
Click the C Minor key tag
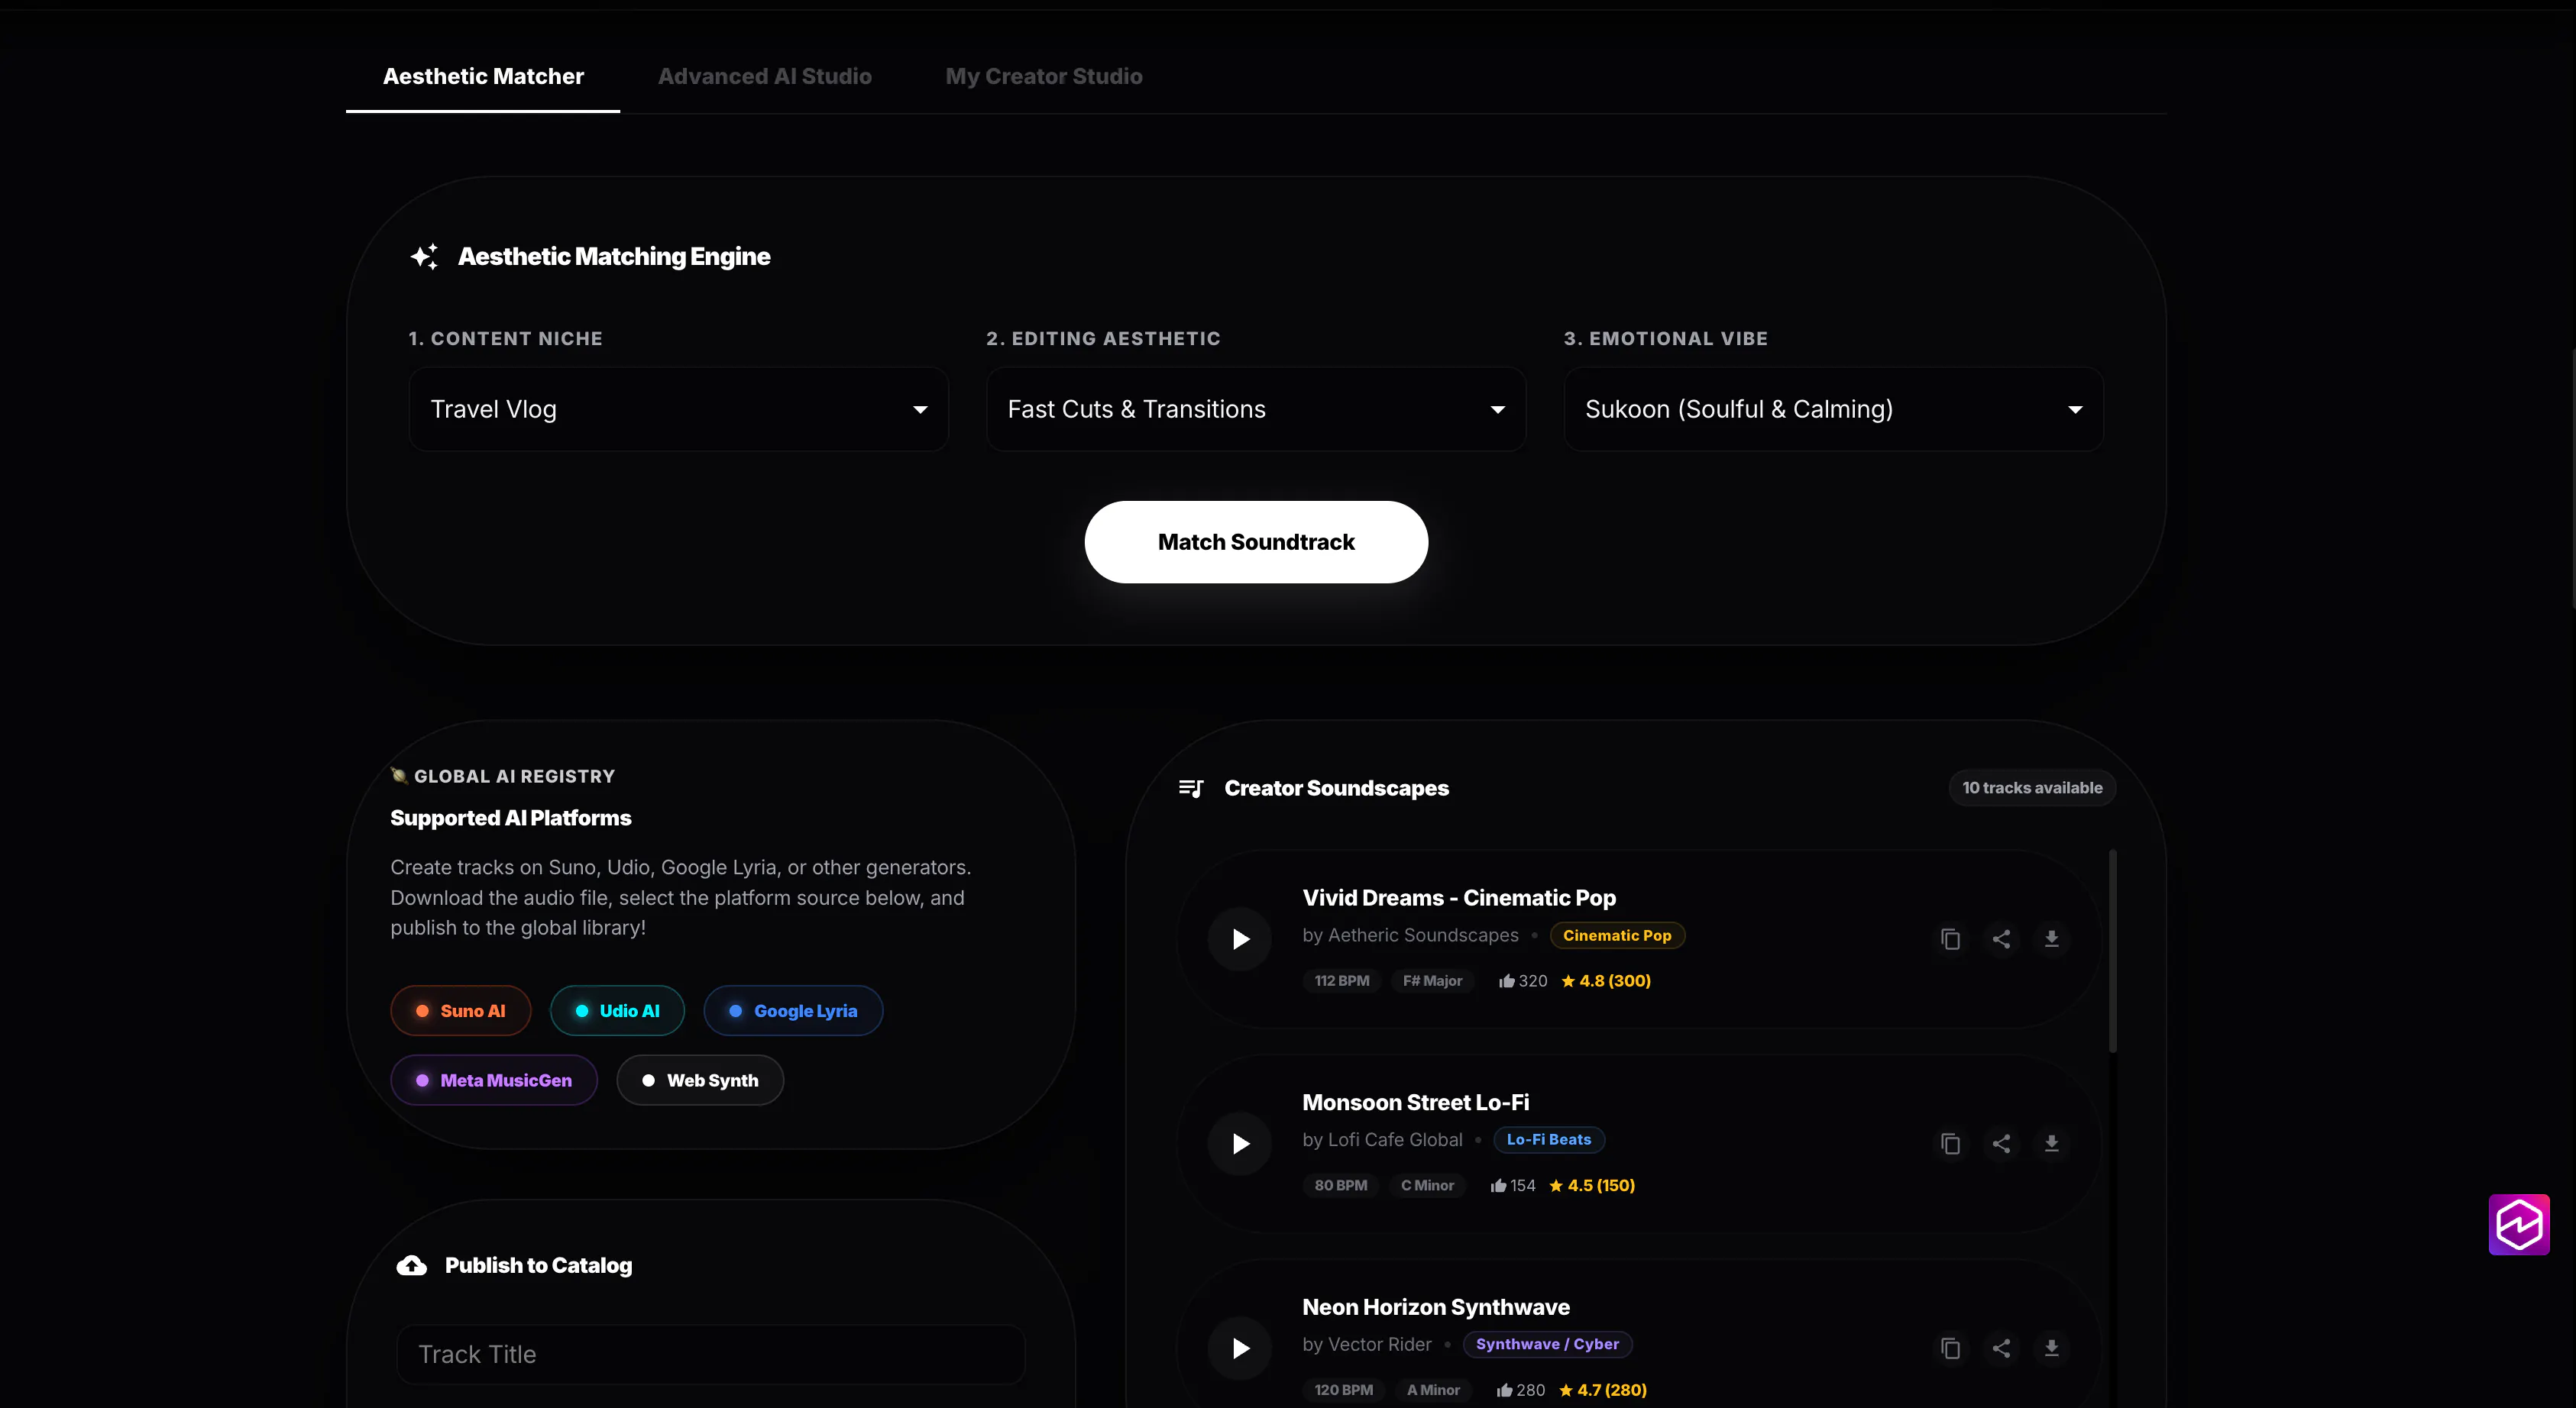[x=1427, y=1186]
